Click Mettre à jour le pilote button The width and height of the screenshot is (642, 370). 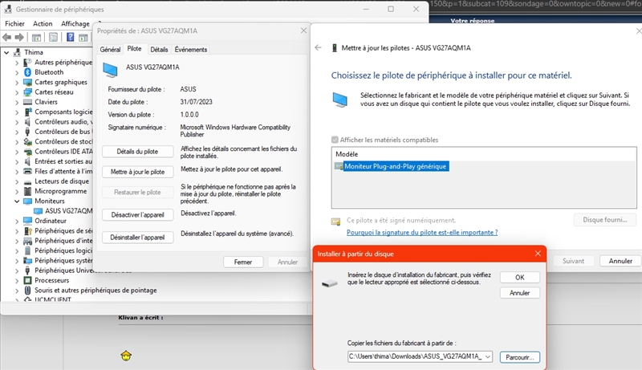coord(137,172)
